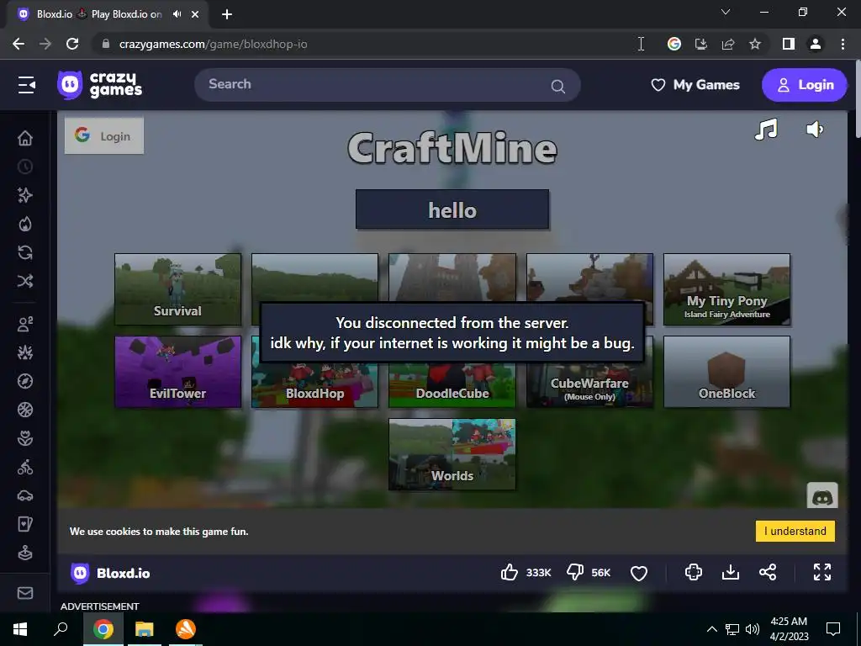Open Updated games refresh icon in sidebar
This screenshot has width=861, height=646.
[x=25, y=252]
